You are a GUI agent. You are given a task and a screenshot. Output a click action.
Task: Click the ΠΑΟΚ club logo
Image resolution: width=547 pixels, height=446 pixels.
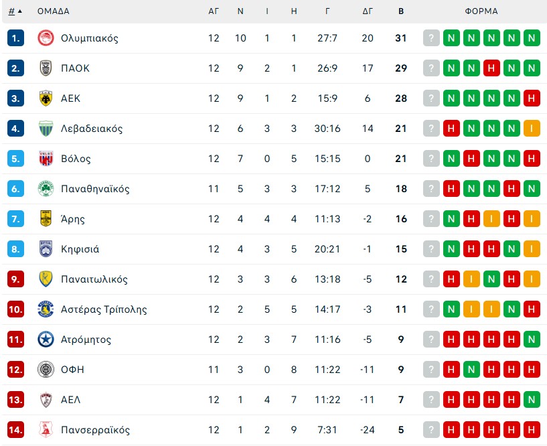click(46, 68)
